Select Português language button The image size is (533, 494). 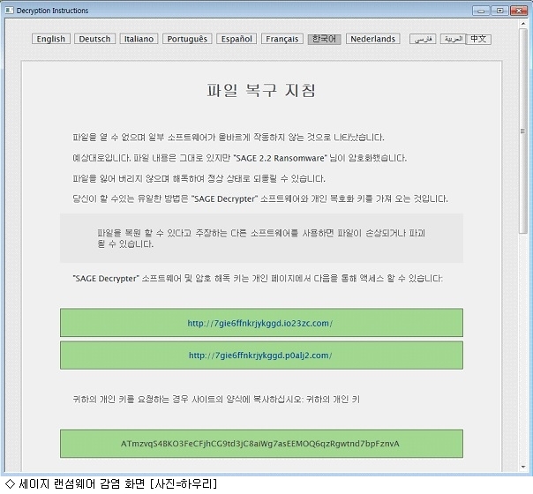187,39
